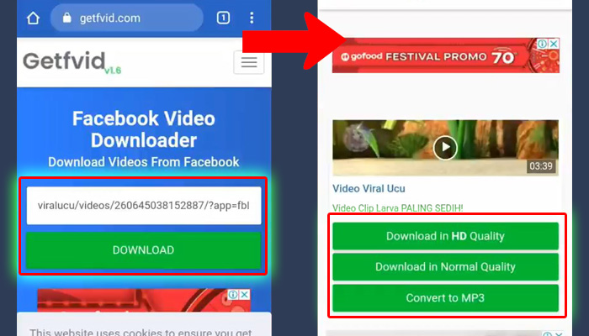Click the cookie notice text
Image resolution: width=589 pixels, height=336 pixels.
tap(141, 332)
